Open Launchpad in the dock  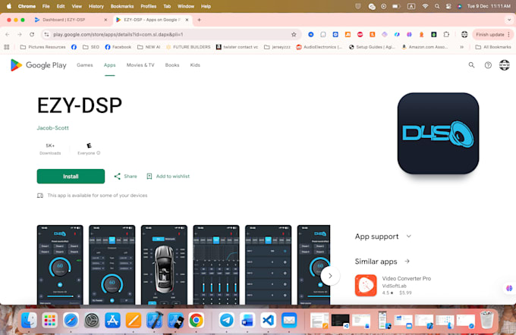(49, 320)
